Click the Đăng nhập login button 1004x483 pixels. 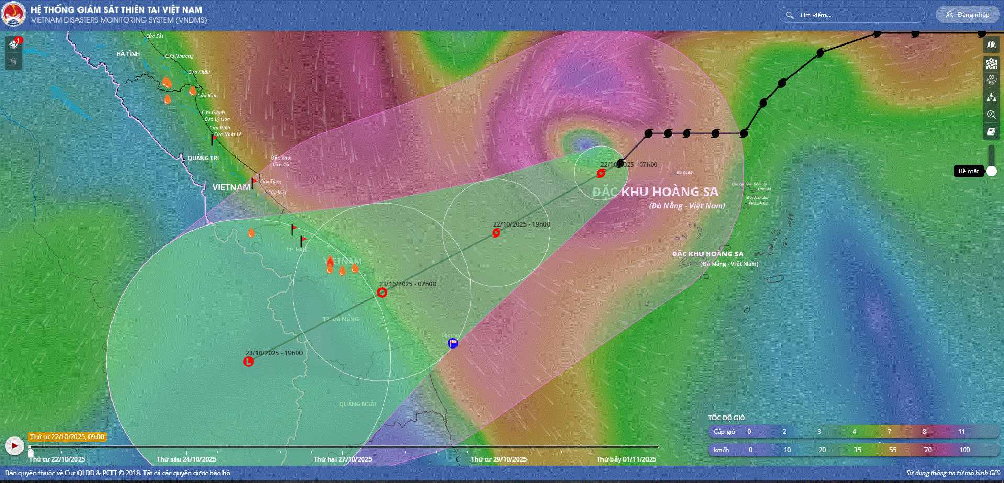967,15
